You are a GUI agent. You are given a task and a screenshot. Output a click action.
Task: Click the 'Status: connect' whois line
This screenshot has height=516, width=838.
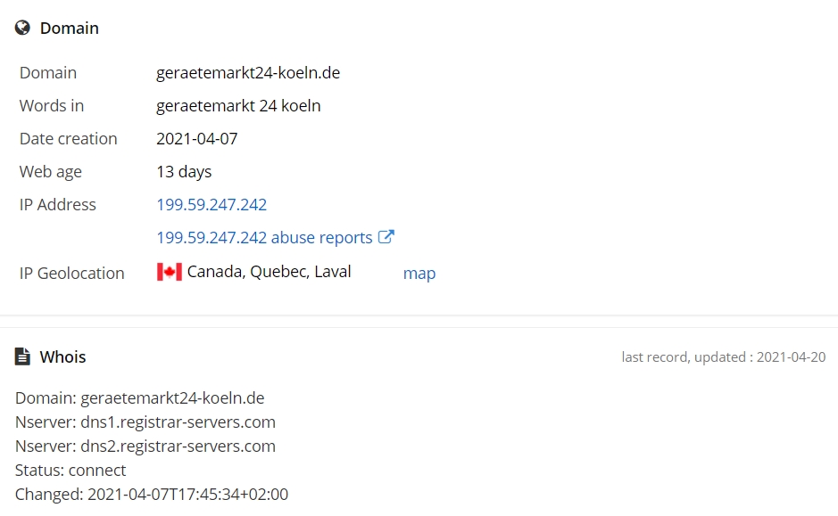(x=71, y=471)
